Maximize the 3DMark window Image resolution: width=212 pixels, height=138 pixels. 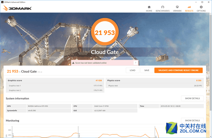202,2
